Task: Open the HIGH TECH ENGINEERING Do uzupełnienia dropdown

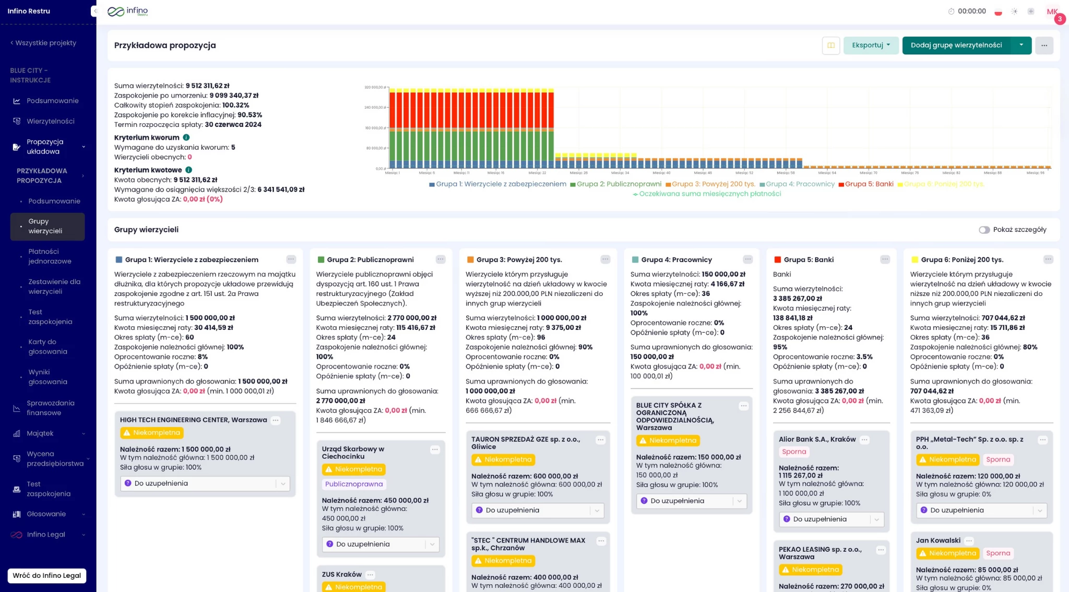Action: [x=205, y=483]
